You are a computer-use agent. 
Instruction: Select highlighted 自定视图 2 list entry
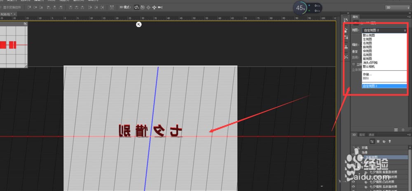point(384,86)
